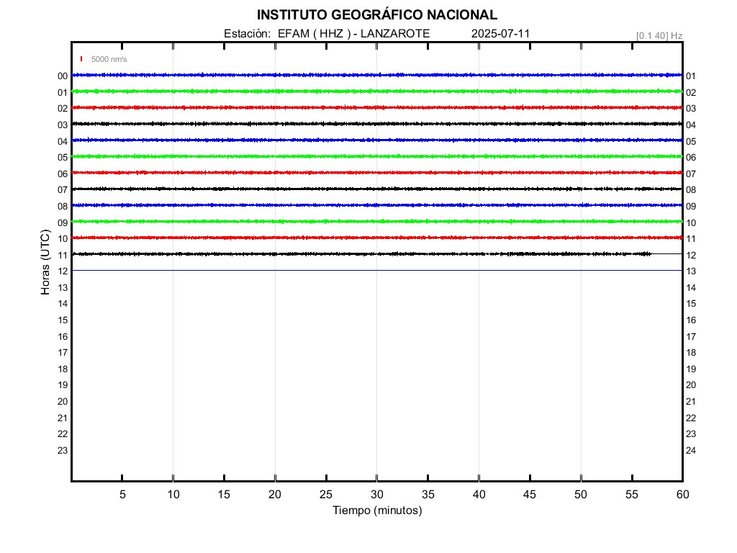Image resolution: width=737 pixels, height=553 pixels.
Task: Click the red amplitude scale bar marker
Action: coord(81,59)
